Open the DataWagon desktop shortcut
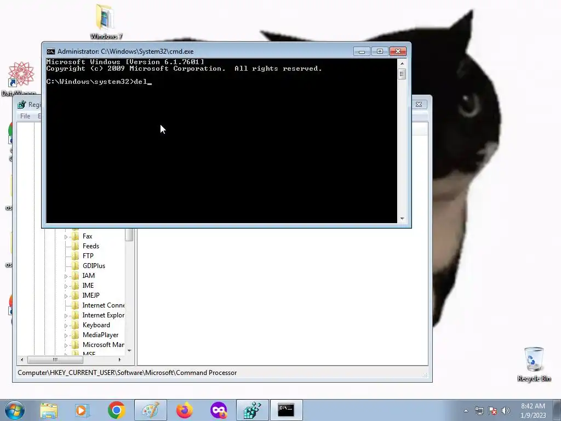The width and height of the screenshot is (561, 421). [x=20, y=79]
